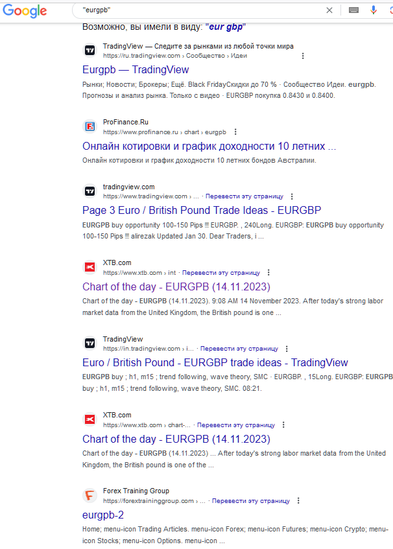This screenshot has height=549, width=393.
Task: Open more options for ru.tradingview.com result
Action: coord(303,56)
